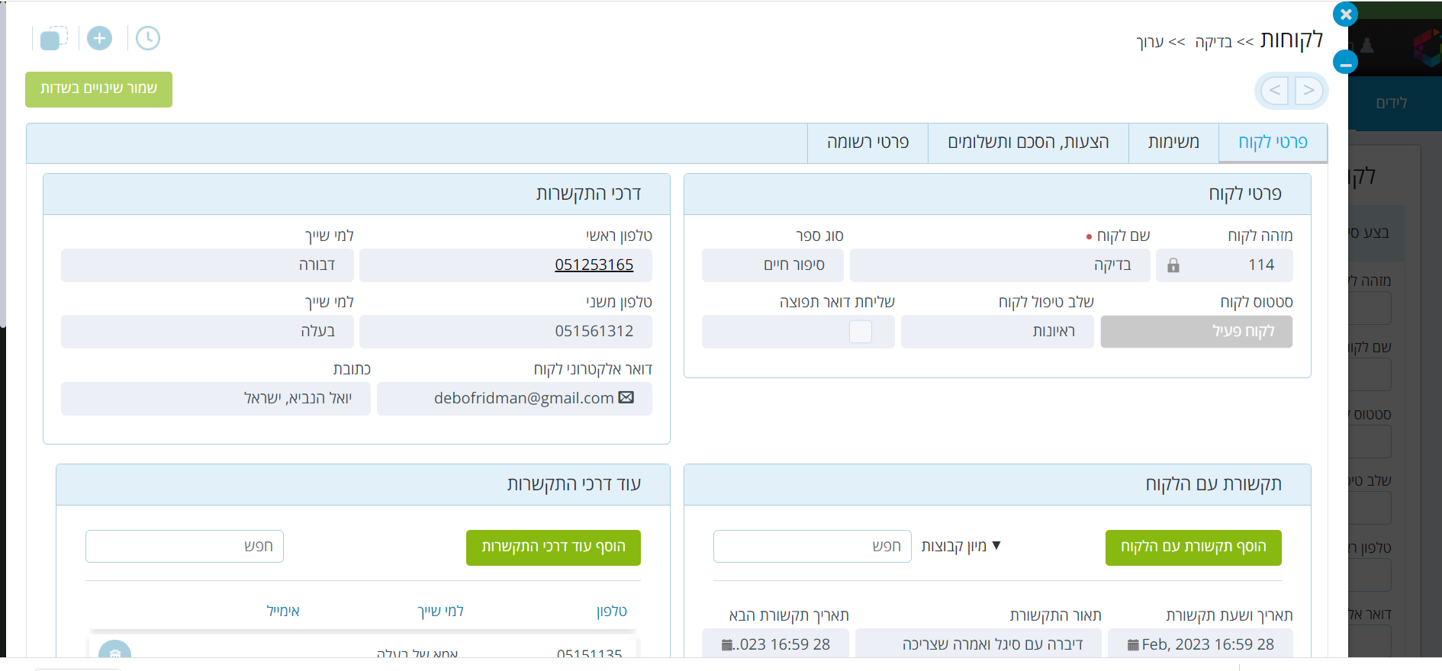Viewport: 1442px width, 671px height.
Task: Open the שלב טיפול לקוח dropdown
Action: 997,332
